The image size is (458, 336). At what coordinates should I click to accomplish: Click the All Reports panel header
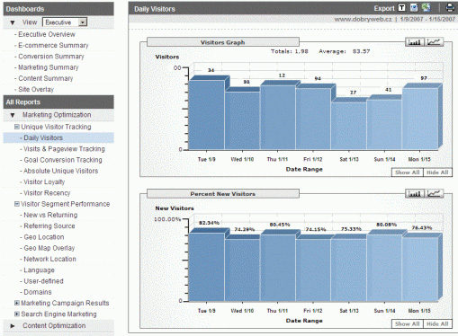coord(58,102)
